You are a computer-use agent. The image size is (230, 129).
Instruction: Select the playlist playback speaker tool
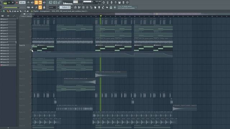click(x=28, y=11)
